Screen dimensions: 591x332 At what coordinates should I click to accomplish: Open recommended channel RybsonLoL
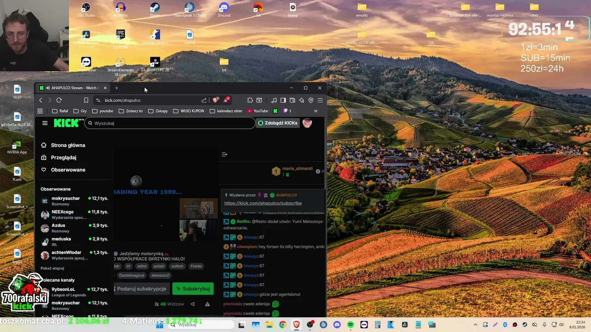coord(75,292)
